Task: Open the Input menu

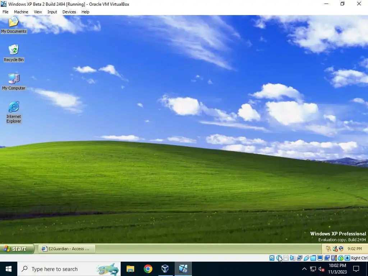Action: pyautogui.click(x=52, y=12)
